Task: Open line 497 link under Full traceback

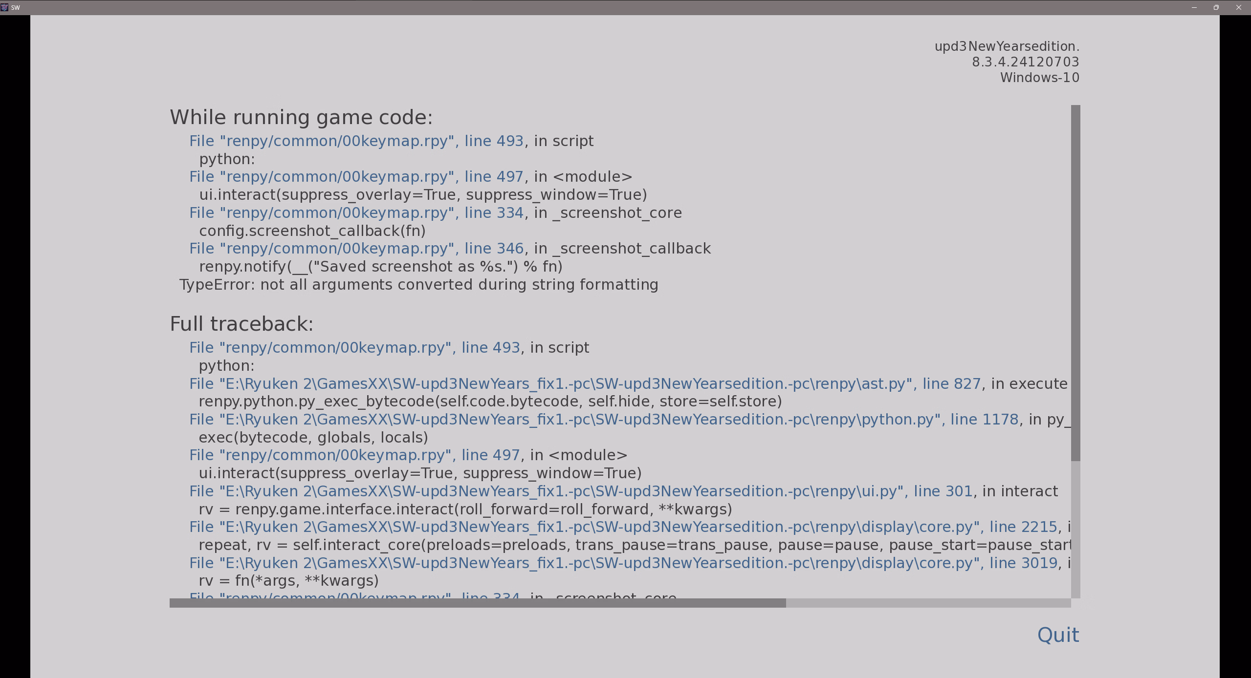Action: click(354, 455)
